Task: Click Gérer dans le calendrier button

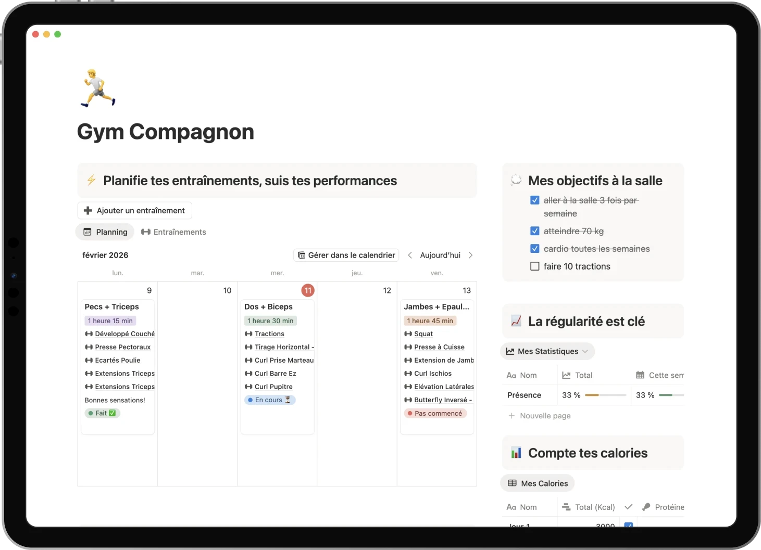Action: point(346,255)
